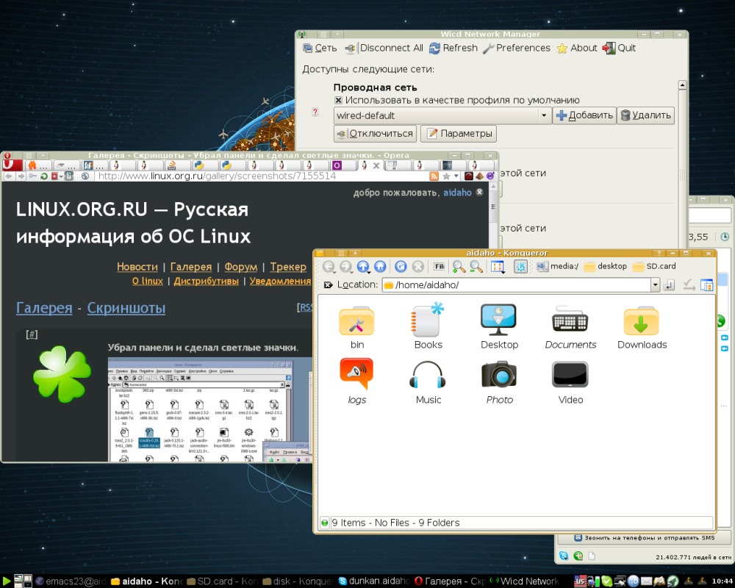Click Refresh in Wicd Network Manager
The height and width of the screenshot is (588, 735).
click(x=453, y=48)
